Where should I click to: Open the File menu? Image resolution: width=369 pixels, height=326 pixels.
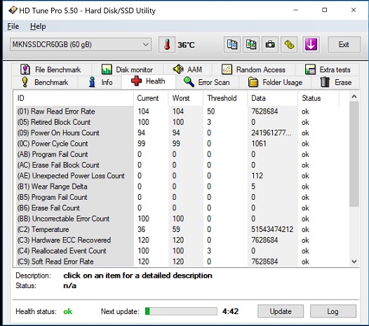point(13,27)
